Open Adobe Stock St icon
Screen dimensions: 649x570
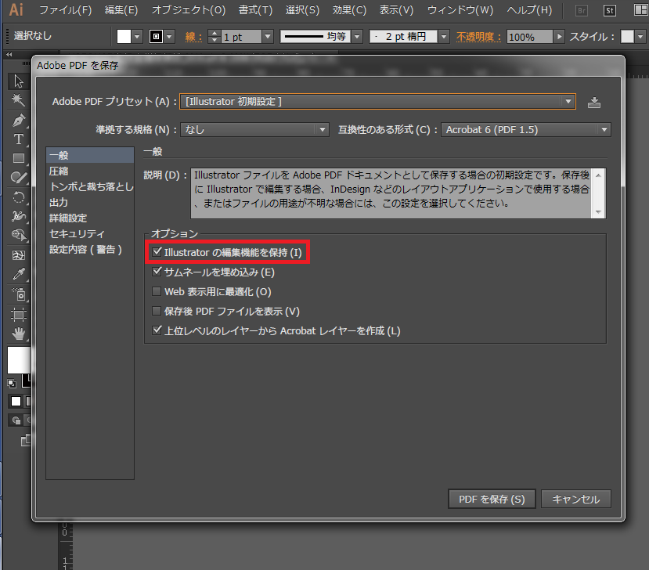click(610, 10)
